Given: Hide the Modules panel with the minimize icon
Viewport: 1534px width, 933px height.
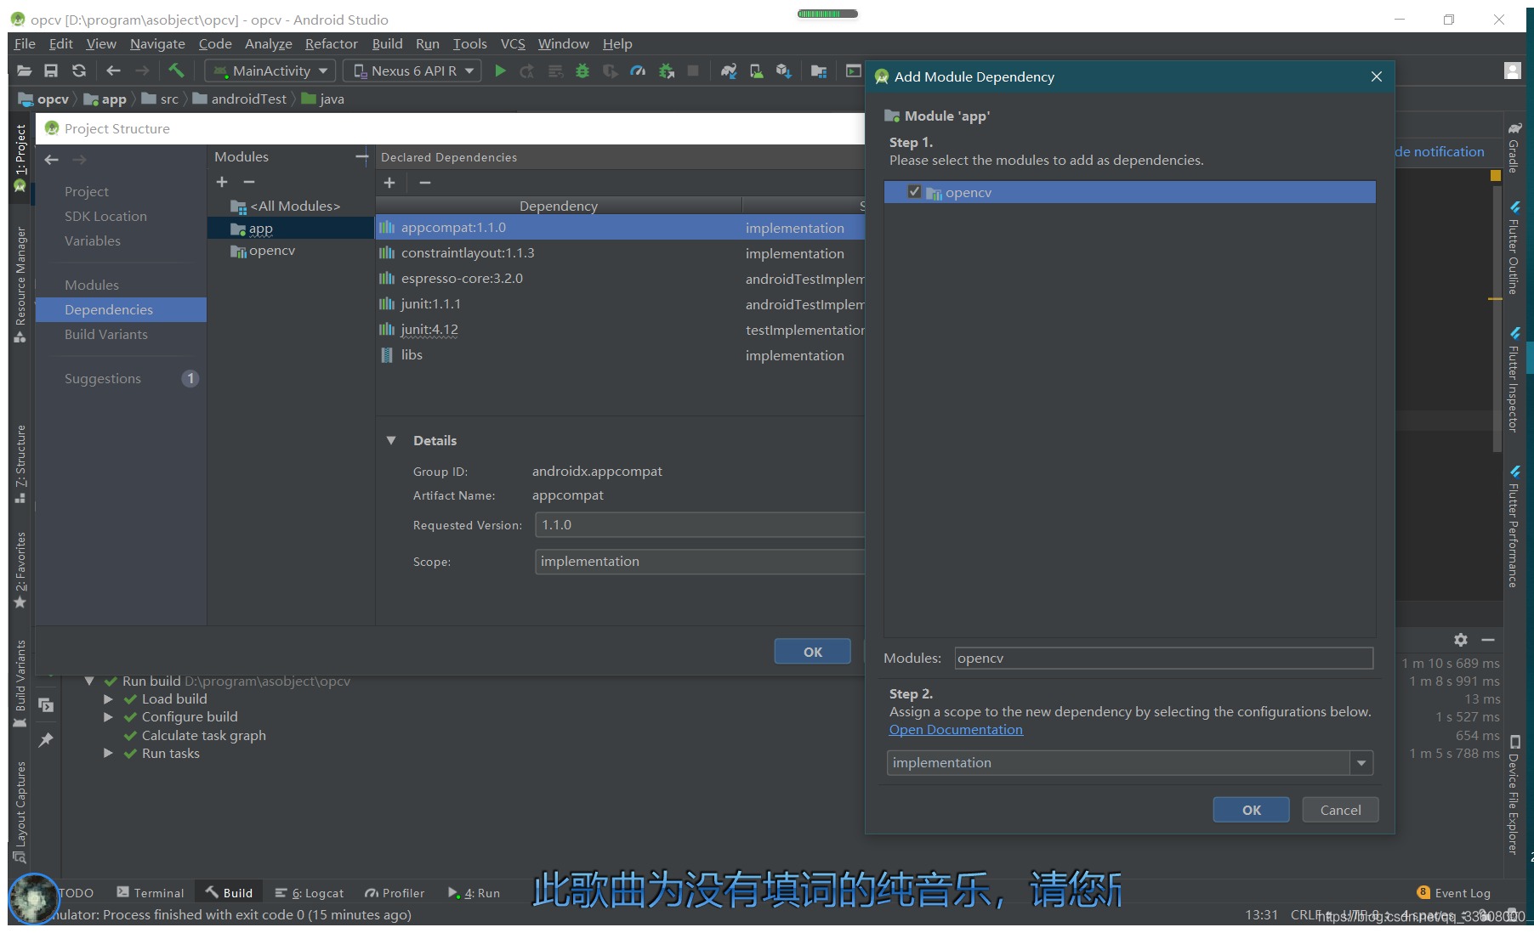Looking at the screenshot, I should click(362, 156).
